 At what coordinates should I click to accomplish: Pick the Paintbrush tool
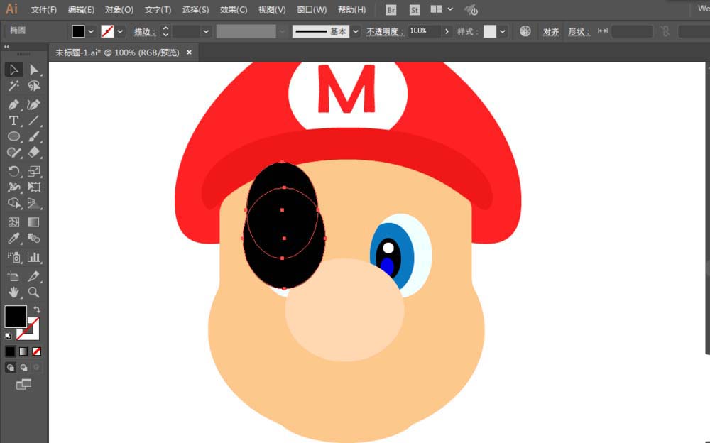pos(34,136)
